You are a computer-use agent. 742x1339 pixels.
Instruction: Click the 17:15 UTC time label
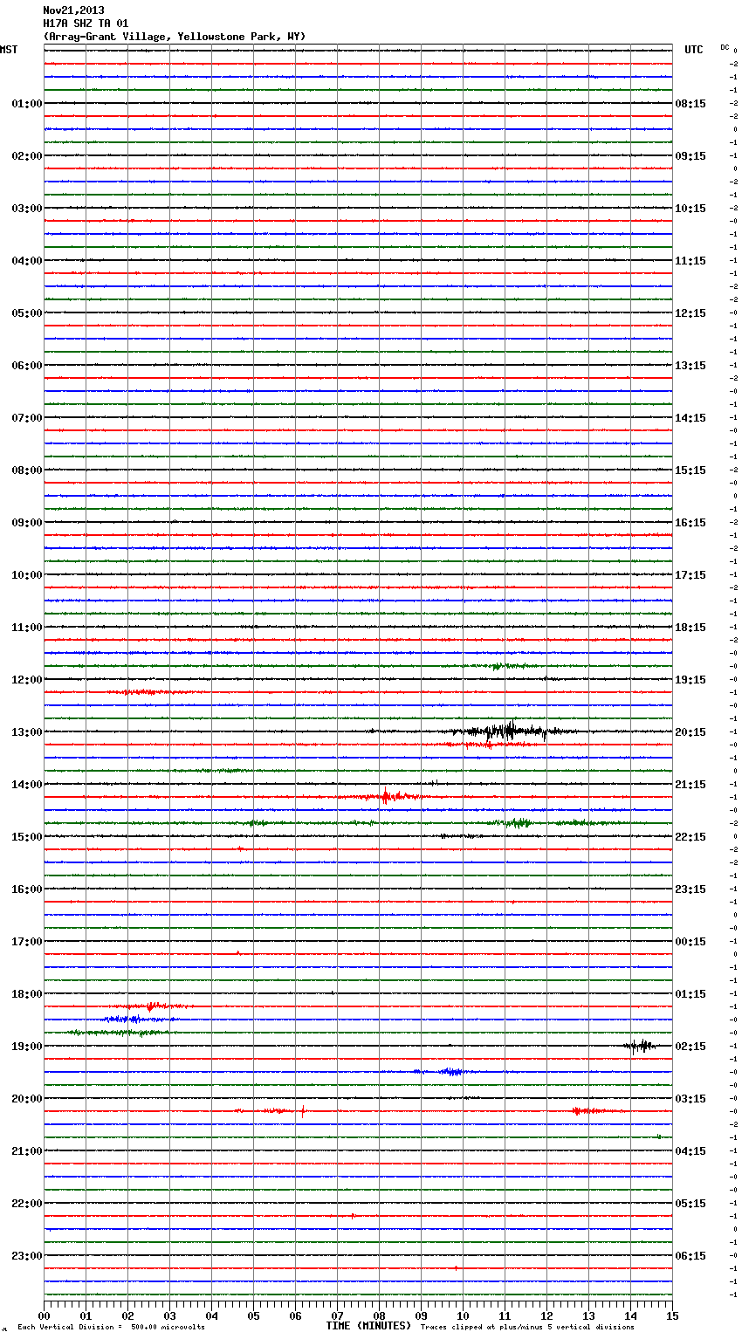pyautogui.click(x=690, y=575)
